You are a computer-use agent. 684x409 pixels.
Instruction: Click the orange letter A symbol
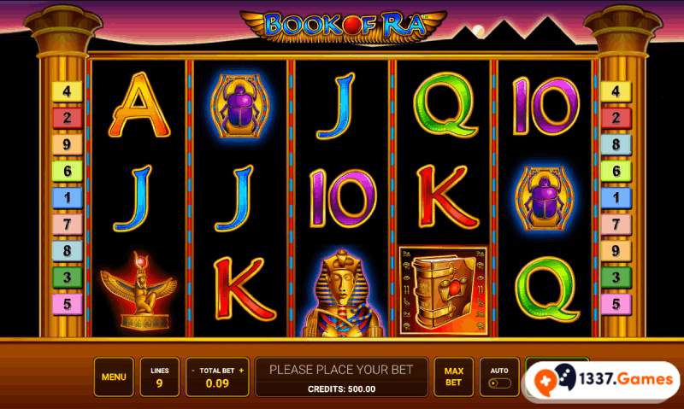139,105
